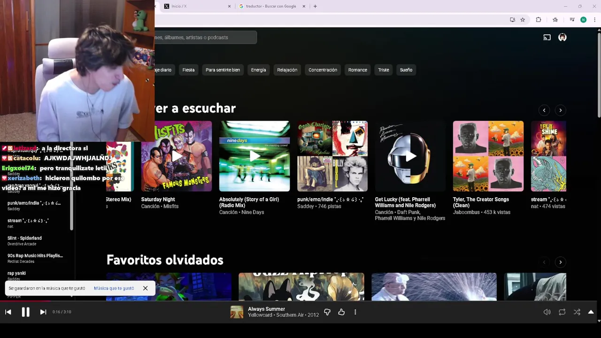Image resolution: width=601 pixels, height=338 pixels.
Task: Select the Concentración mood chip
Action: [323, 70]
